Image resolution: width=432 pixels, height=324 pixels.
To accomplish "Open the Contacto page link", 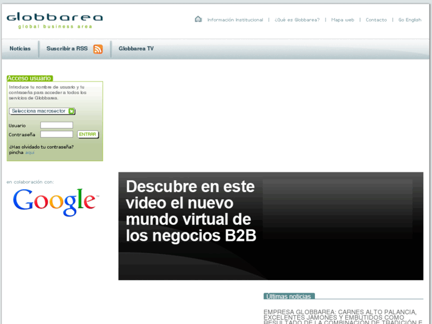I will click(x=376, y=20).
